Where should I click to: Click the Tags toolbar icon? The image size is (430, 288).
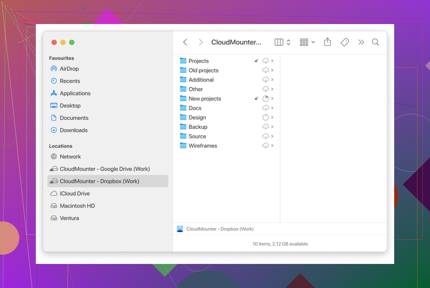[x=345, y=42]
